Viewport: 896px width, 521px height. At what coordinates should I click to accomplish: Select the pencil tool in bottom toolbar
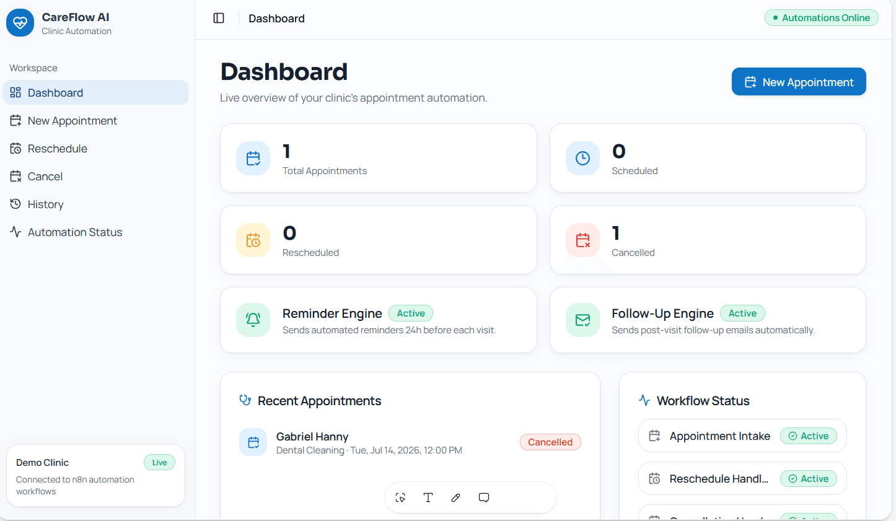pyautogui.click(x=456, y=497)
